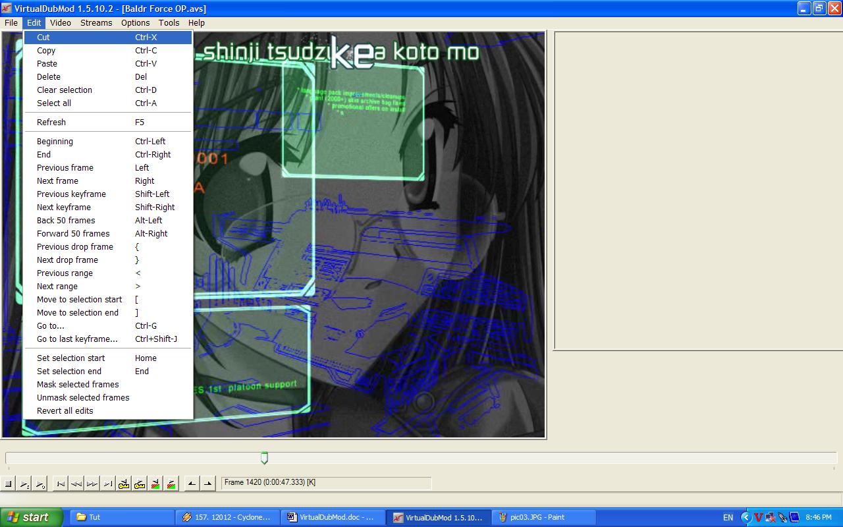Click the timeline position slider thumb
This screenshot has width=843, height=527.
click(264, 458)
